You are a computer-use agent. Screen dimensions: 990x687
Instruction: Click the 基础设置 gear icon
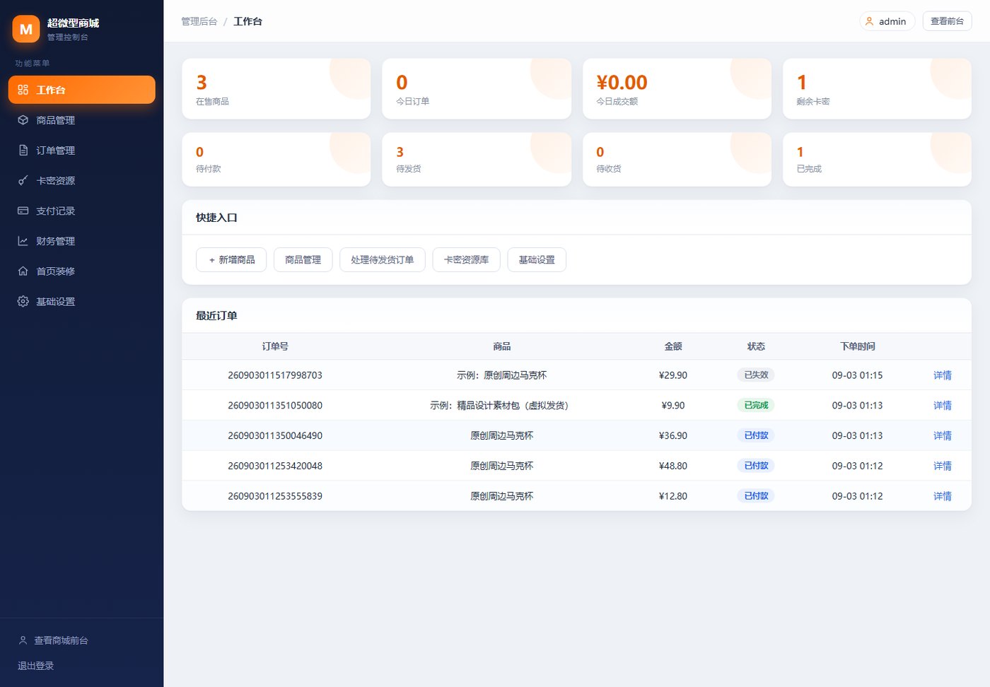(23, 302)
